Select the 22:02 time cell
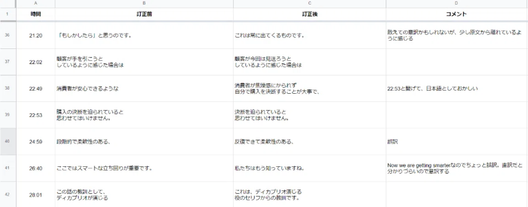Viewport: 528px width, 207px height. 36,62
